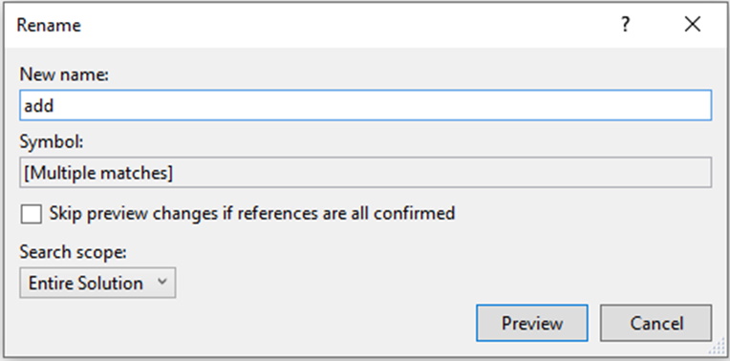Click the chevron arrow beside Entire Solution

point(162,282)
